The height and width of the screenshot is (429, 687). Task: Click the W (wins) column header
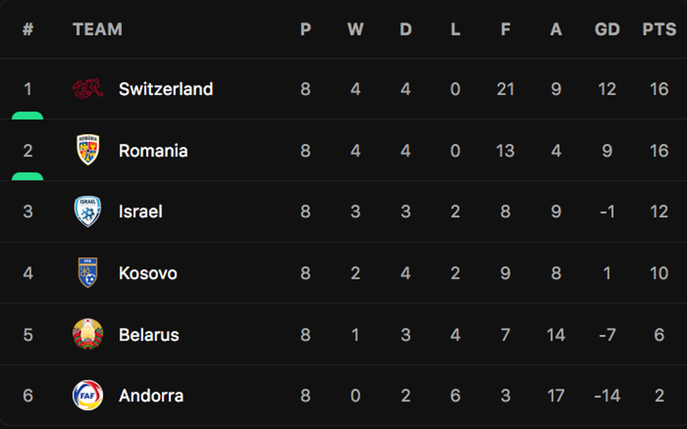tap(355, 30)
